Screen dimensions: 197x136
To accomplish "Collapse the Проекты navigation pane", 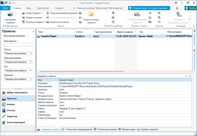I will [x=33, y=31].
